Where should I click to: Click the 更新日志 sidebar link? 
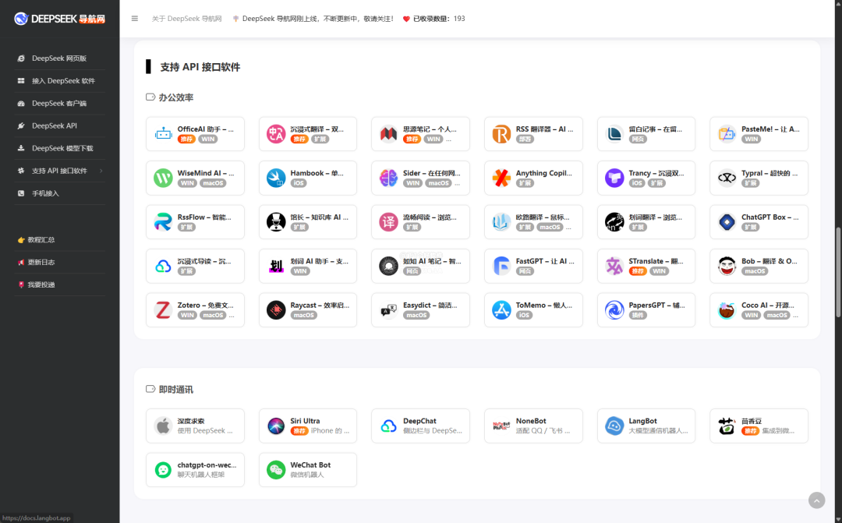click(41, 263)
